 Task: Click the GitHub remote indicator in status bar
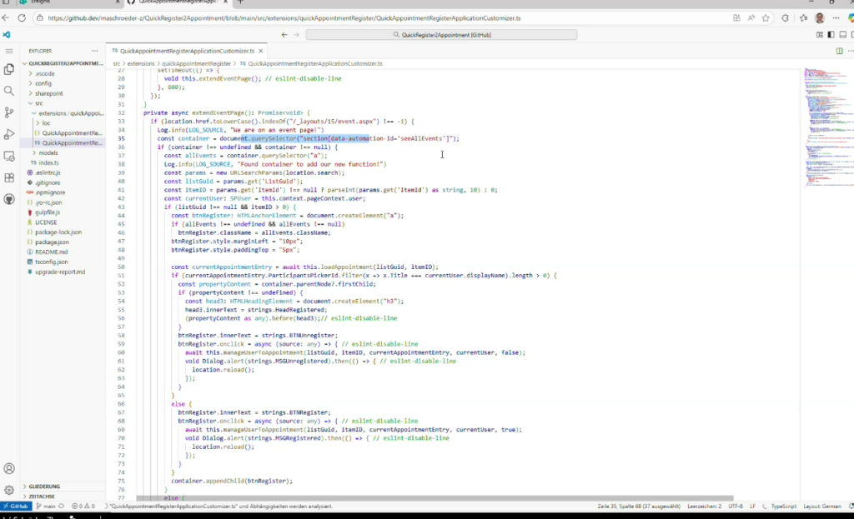coord(17,506)
